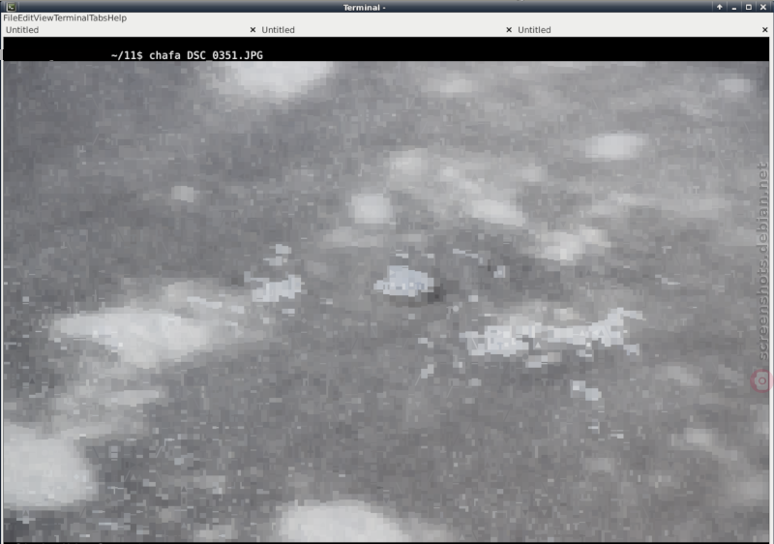Click the terminal icon in title bar
The image size is (774, 544).
(x=11, y=7)
